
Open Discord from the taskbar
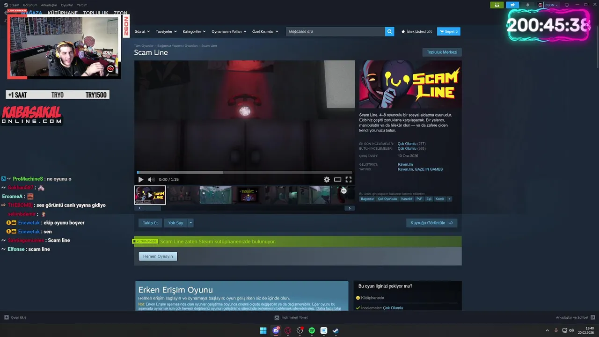276,330
